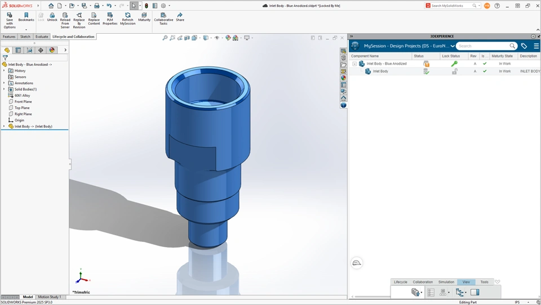
Task: Click the Unlock command
Action: tap(52, 17)
